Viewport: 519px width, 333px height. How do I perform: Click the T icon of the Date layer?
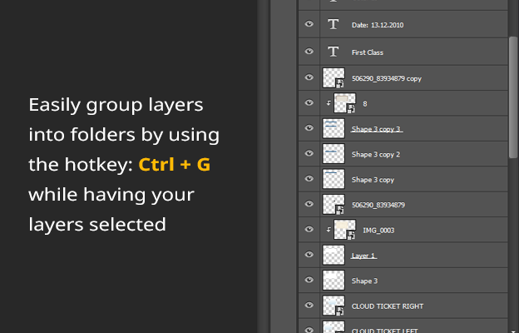(x=334, y=26)
